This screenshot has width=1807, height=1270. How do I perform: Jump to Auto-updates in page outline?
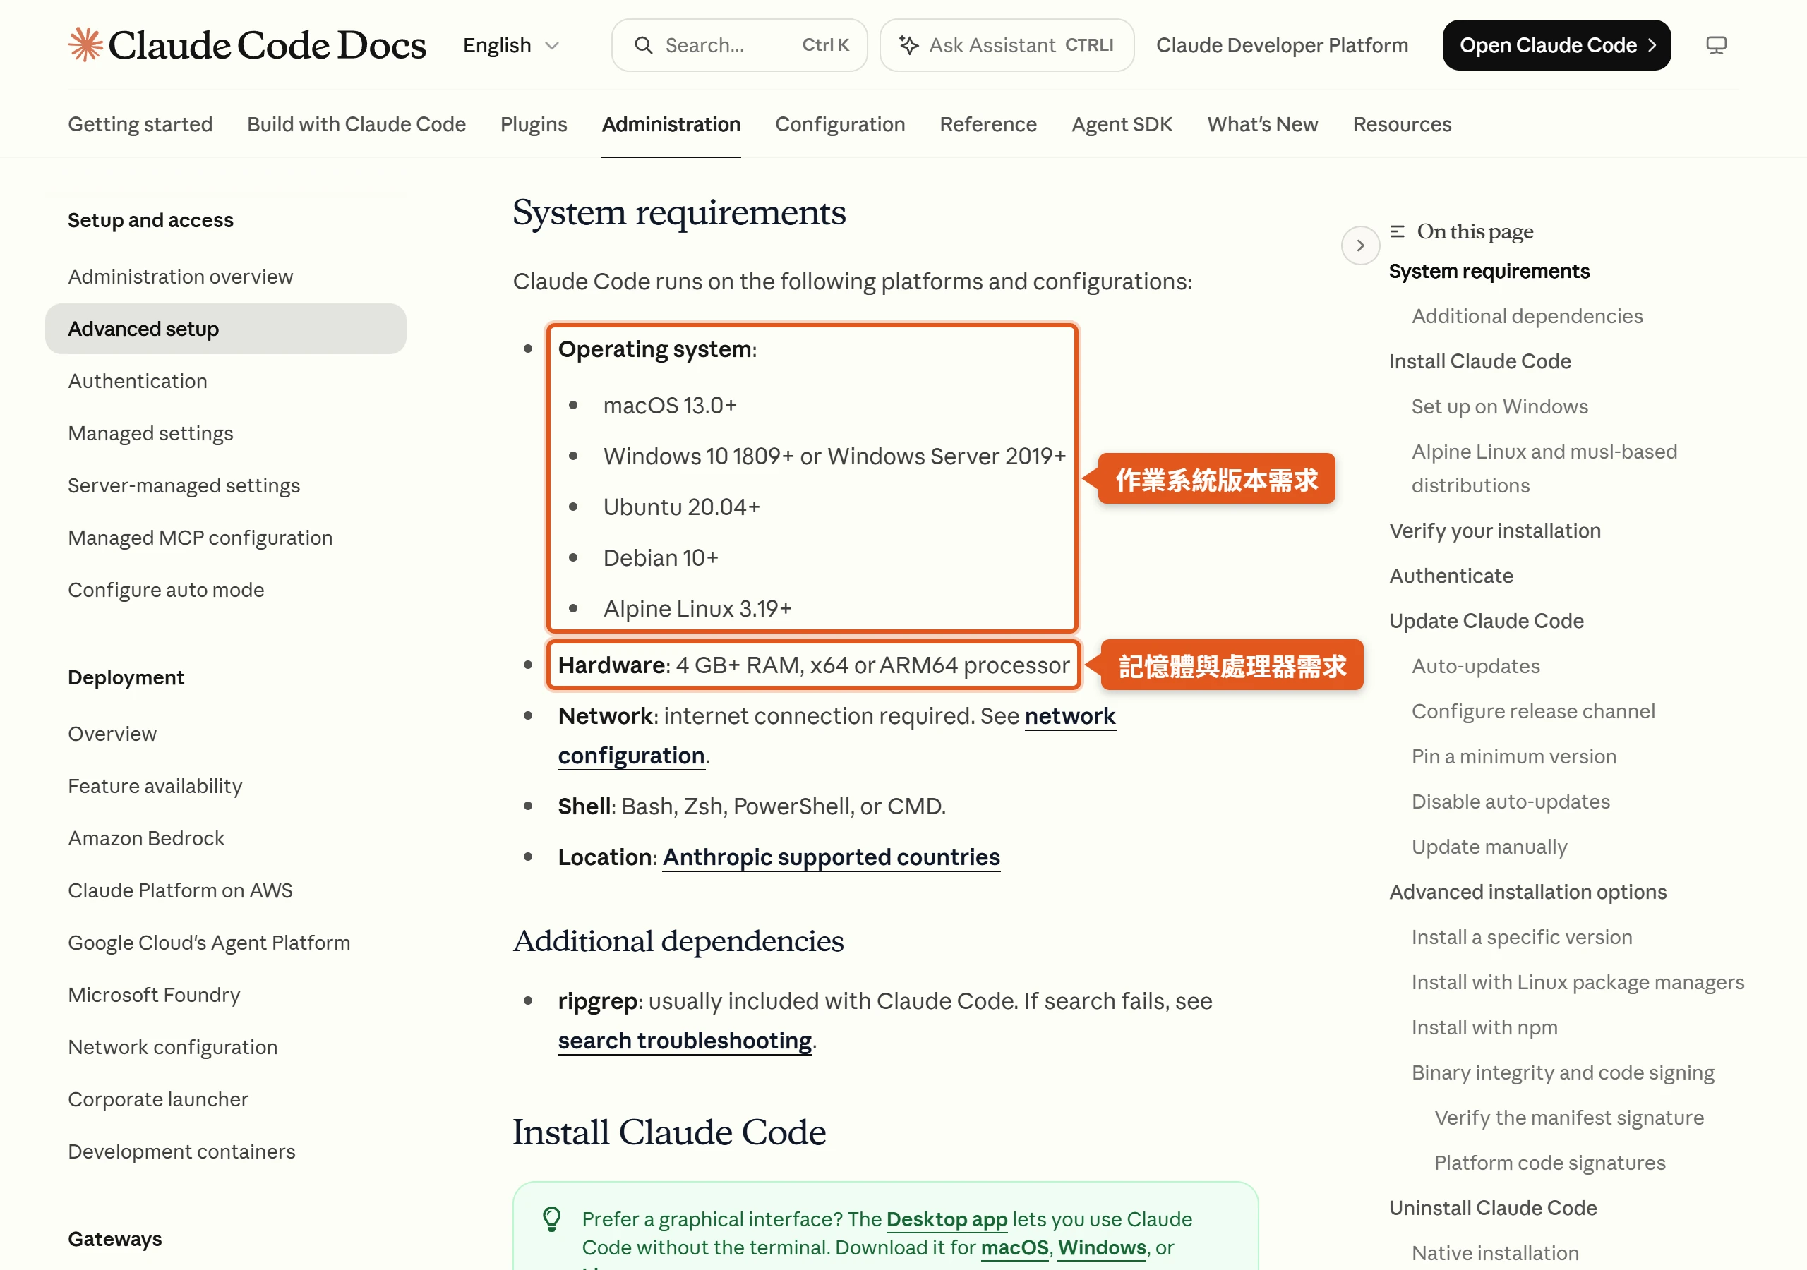1476,667
